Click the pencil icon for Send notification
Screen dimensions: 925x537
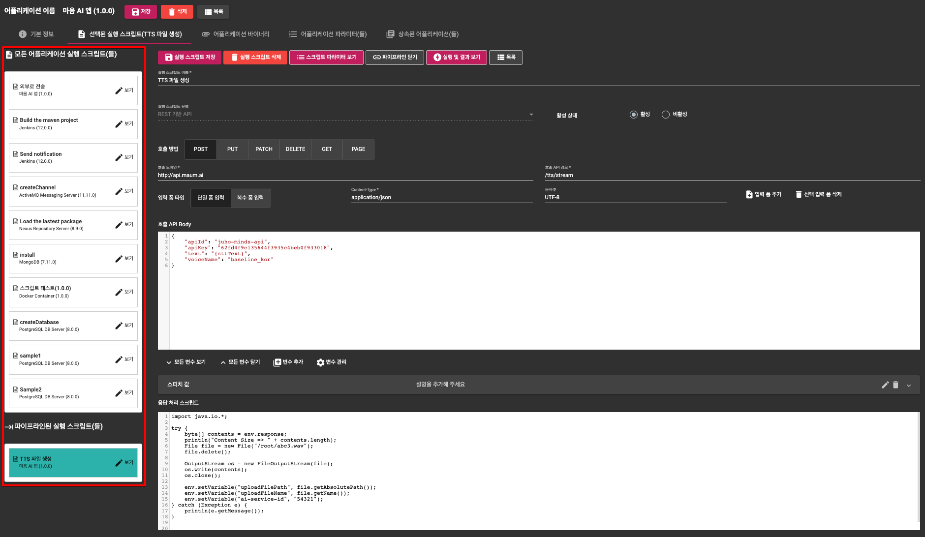pos(119,157)
